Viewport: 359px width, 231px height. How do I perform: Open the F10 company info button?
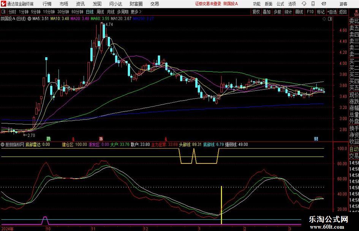(310, 12)
